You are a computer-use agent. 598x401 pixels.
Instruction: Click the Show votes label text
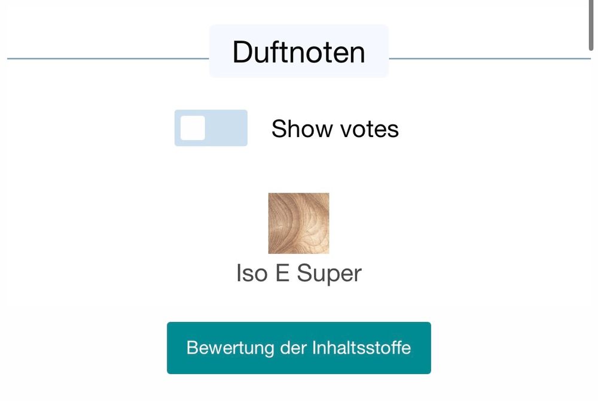point(335,129)
